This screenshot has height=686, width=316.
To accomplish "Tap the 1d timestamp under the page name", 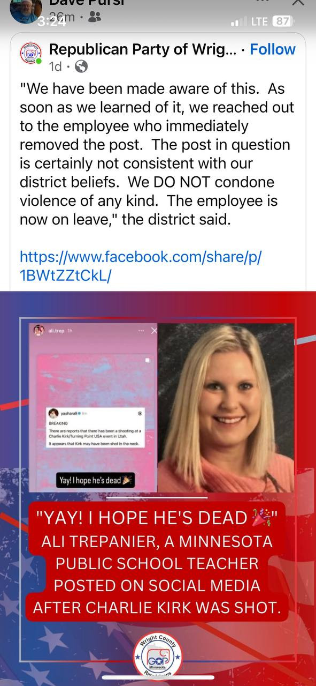I will (x=55, y=67).
